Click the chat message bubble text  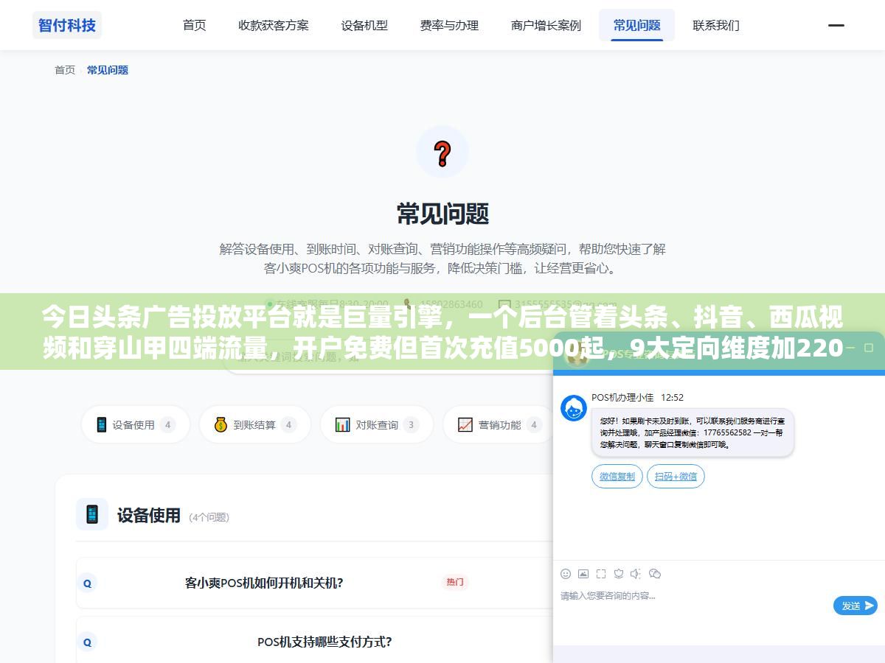693,432
